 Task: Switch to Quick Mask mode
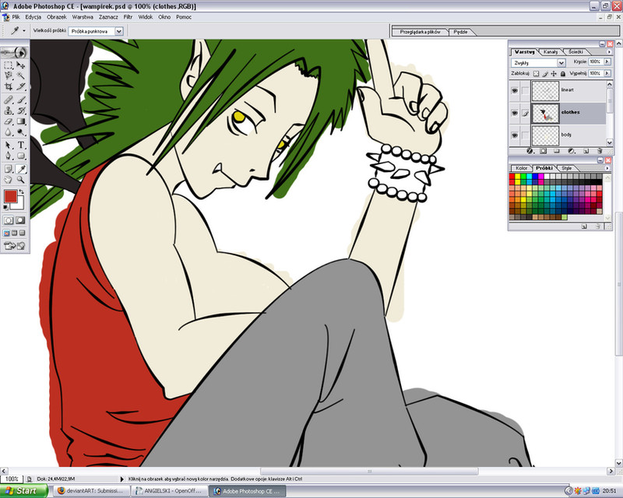pos(21,220)
